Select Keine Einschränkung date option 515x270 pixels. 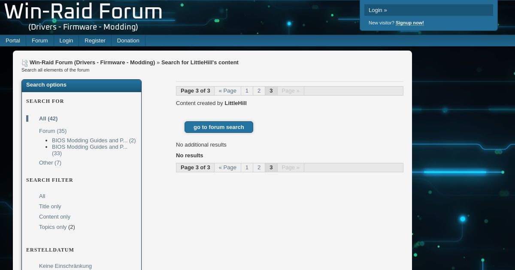pyautogui.click(x=65, y=266)
